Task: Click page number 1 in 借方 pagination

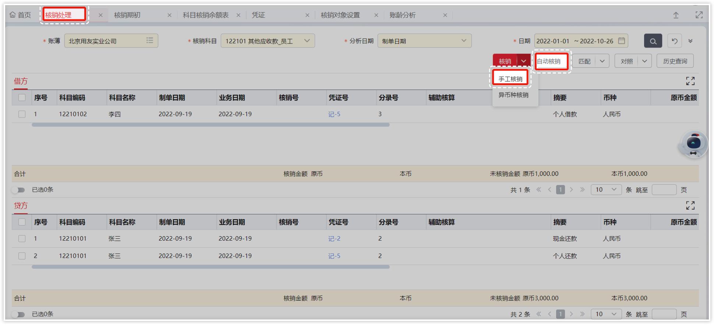Action: coord(560,190)
